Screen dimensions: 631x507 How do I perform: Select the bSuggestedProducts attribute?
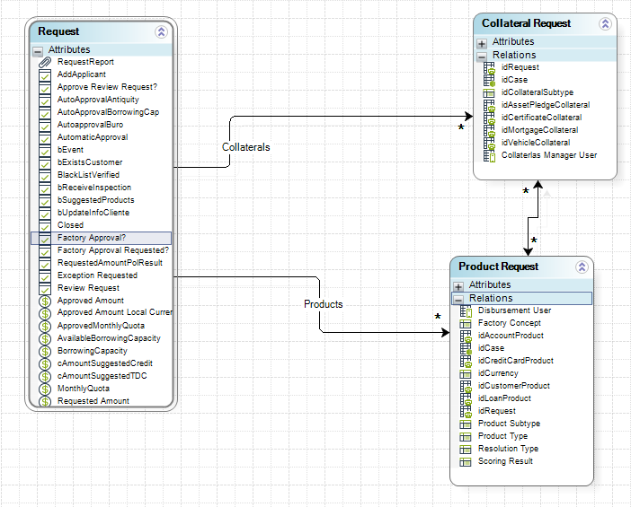click(96, 200)
